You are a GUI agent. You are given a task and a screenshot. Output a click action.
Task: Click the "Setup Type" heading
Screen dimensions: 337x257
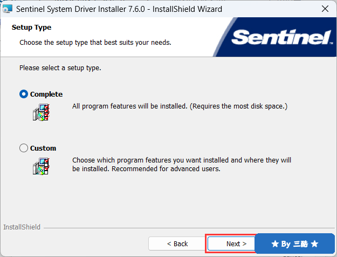[x=31, y=28]
